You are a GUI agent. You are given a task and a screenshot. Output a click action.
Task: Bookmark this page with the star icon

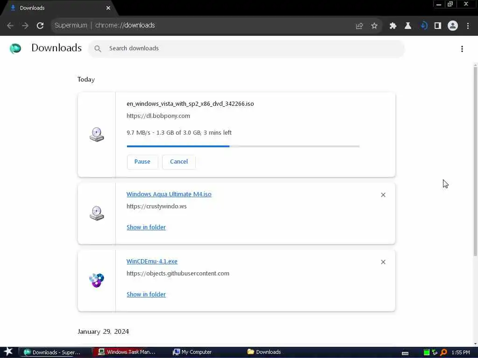pyautogui.click(x=374, y=26)
